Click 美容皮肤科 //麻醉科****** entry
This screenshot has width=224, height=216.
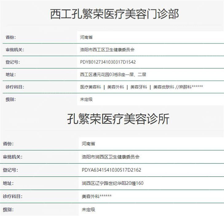tap(178, 87)
